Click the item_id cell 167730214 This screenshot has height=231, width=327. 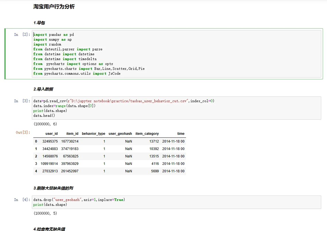(x=70, y=141)
